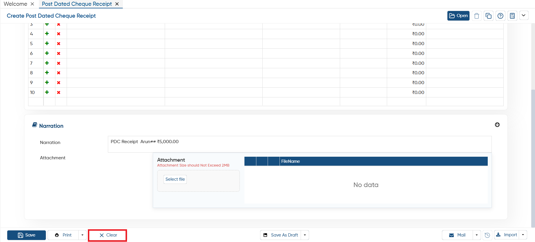535x242 pixels.
Task: Delete row 6 with the red cross
Action: coord(59,53)
